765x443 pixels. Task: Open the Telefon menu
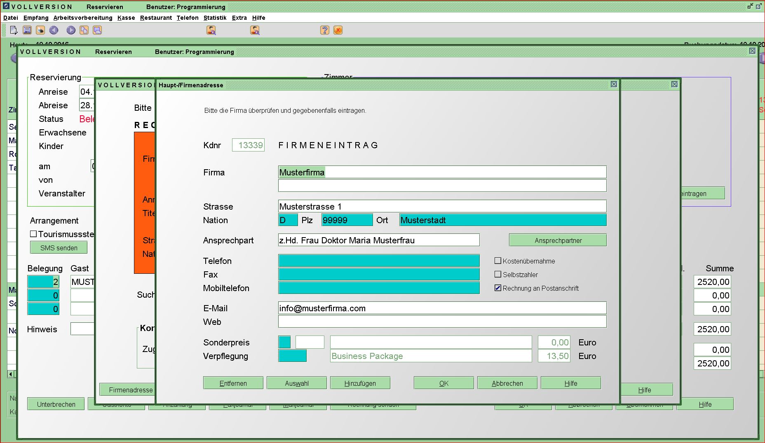[188, 18]
